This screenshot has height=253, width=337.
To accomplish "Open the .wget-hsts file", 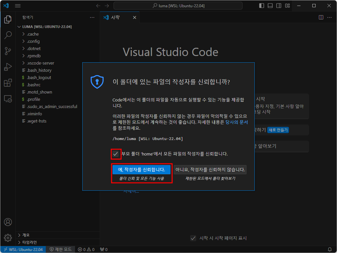I will 58,121.
